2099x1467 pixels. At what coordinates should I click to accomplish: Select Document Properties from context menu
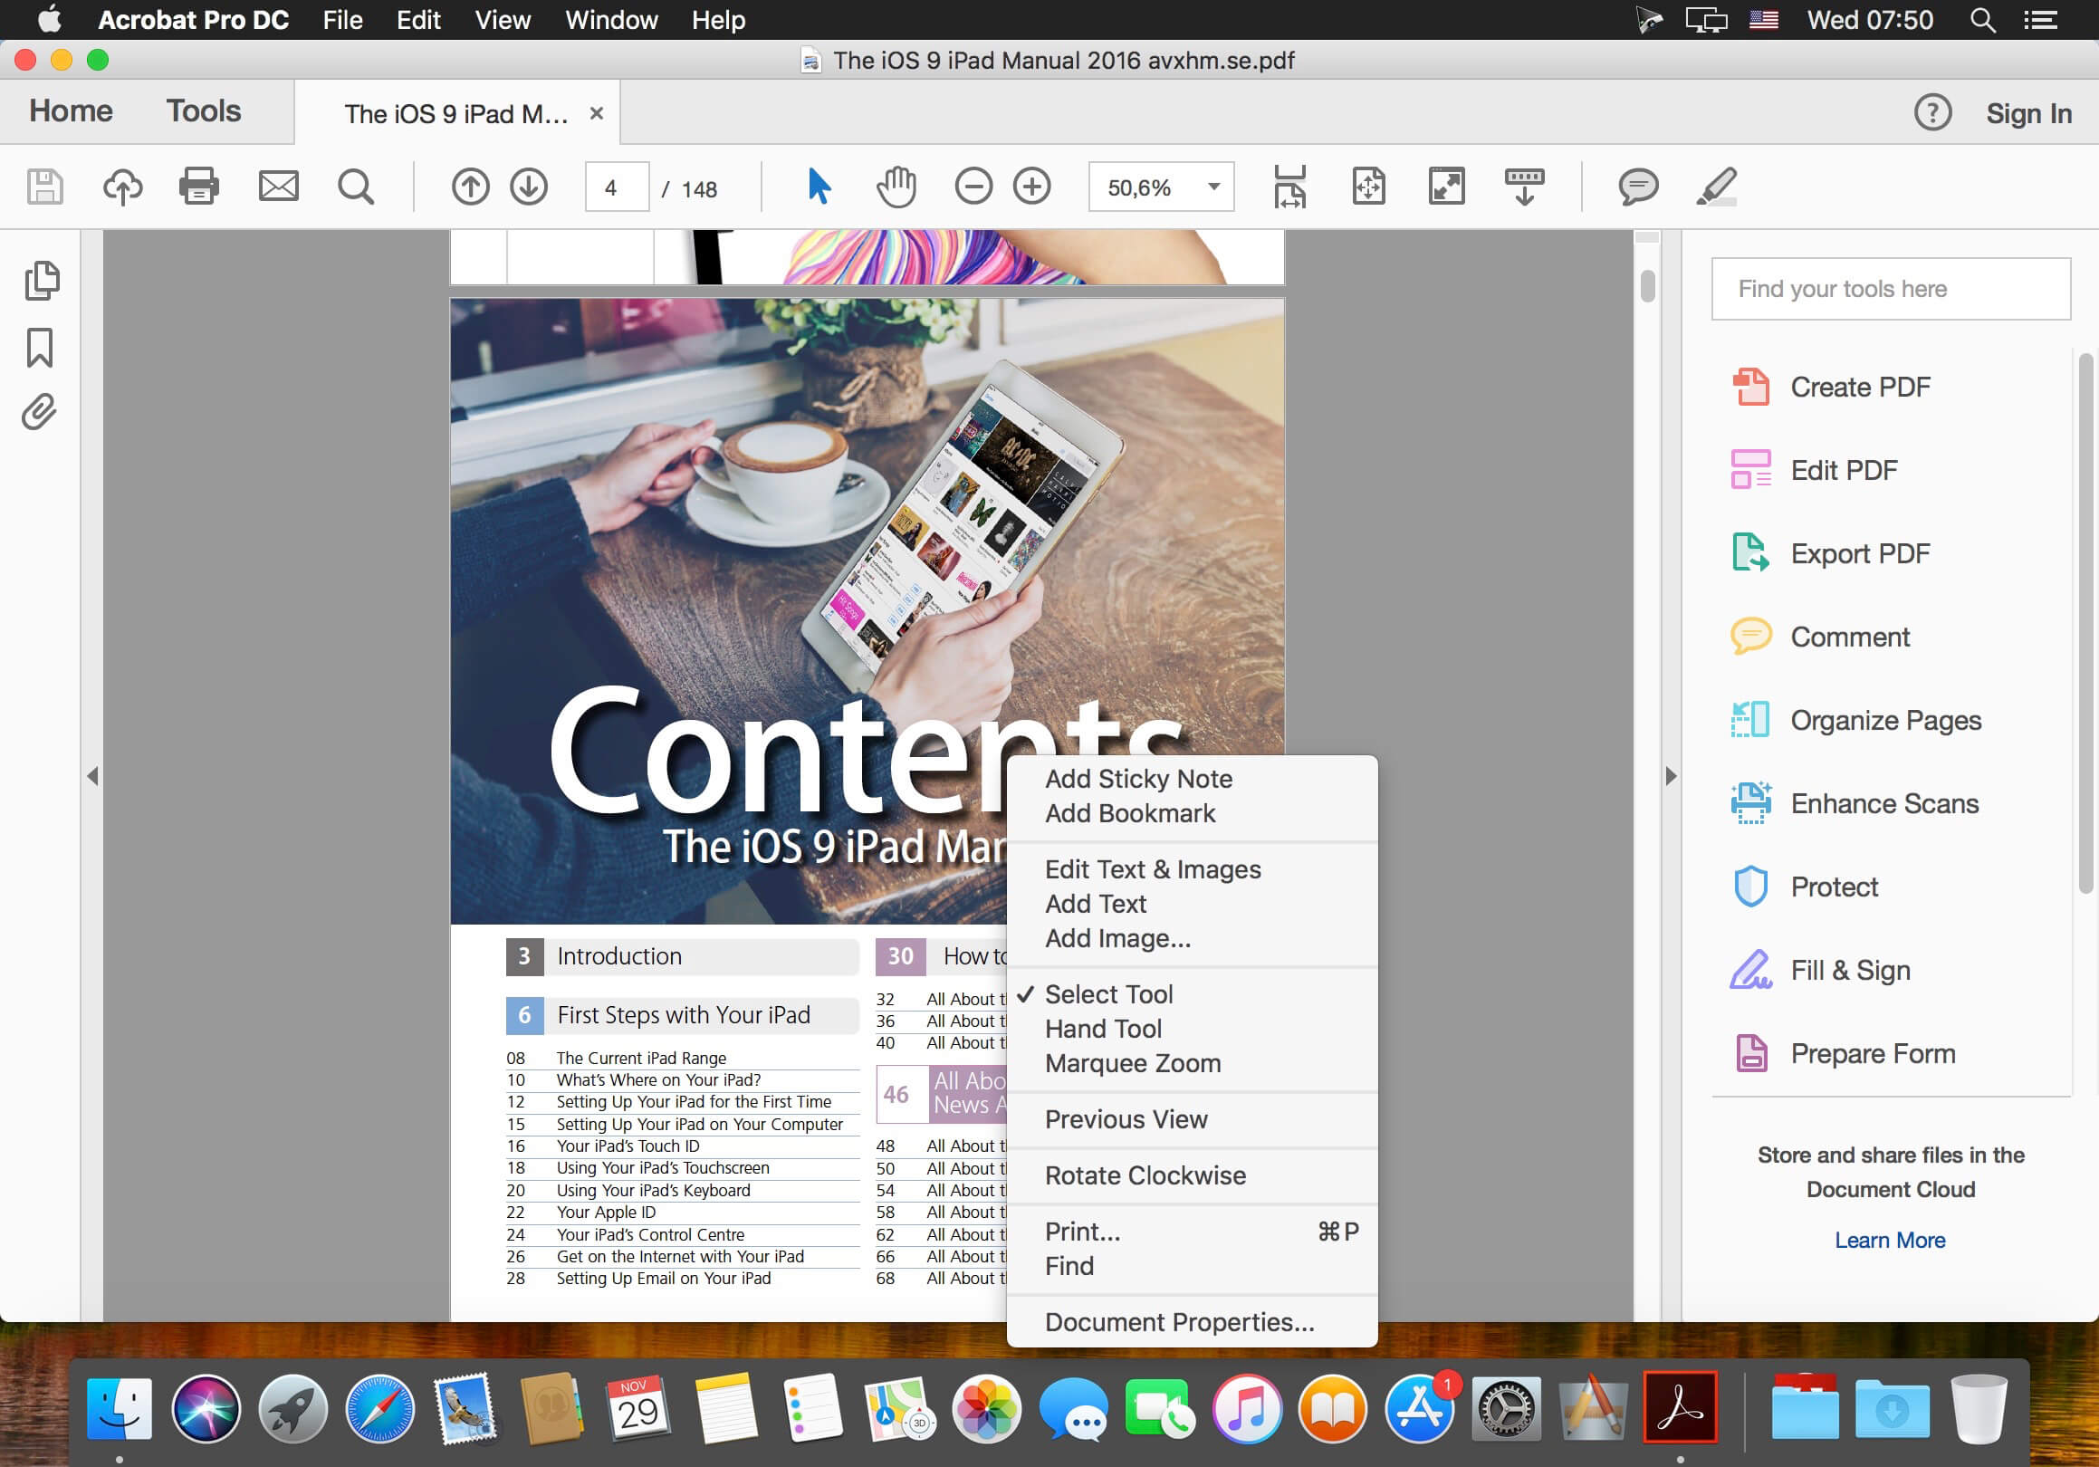tap(1179, 1322)
